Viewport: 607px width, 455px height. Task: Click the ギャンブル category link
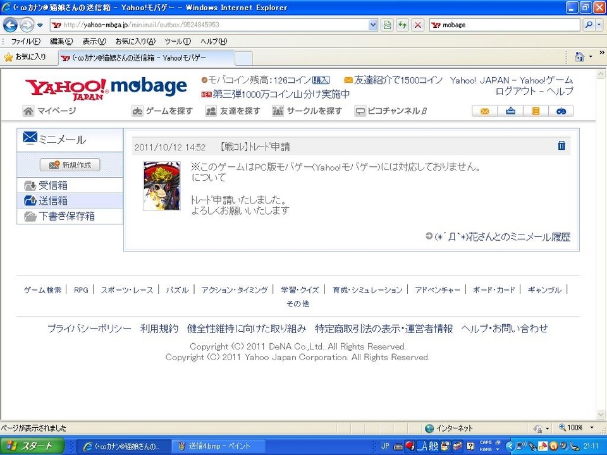[544, 290]
